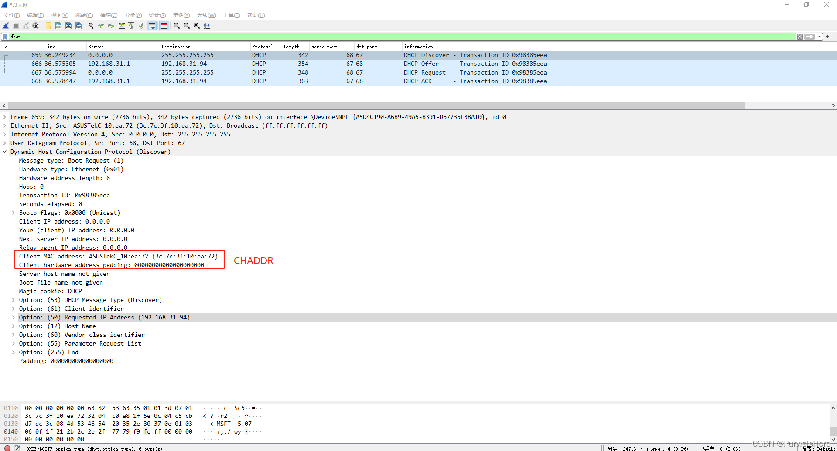This screenshot has height=451, width=837.
Task: Sort by Source column header
Action: (123, 47)
